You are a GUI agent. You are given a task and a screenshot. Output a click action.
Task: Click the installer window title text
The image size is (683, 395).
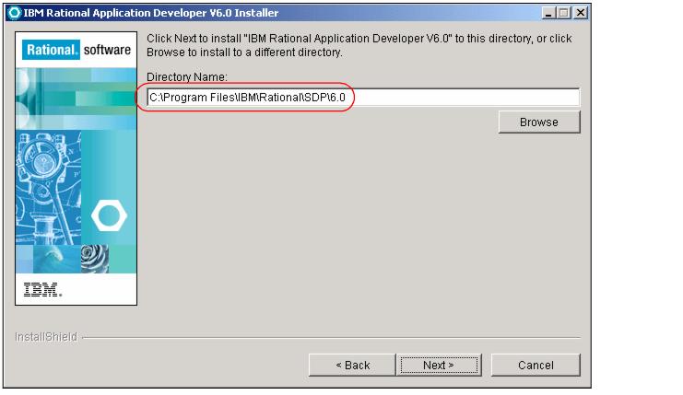click(x=151, y=13)
